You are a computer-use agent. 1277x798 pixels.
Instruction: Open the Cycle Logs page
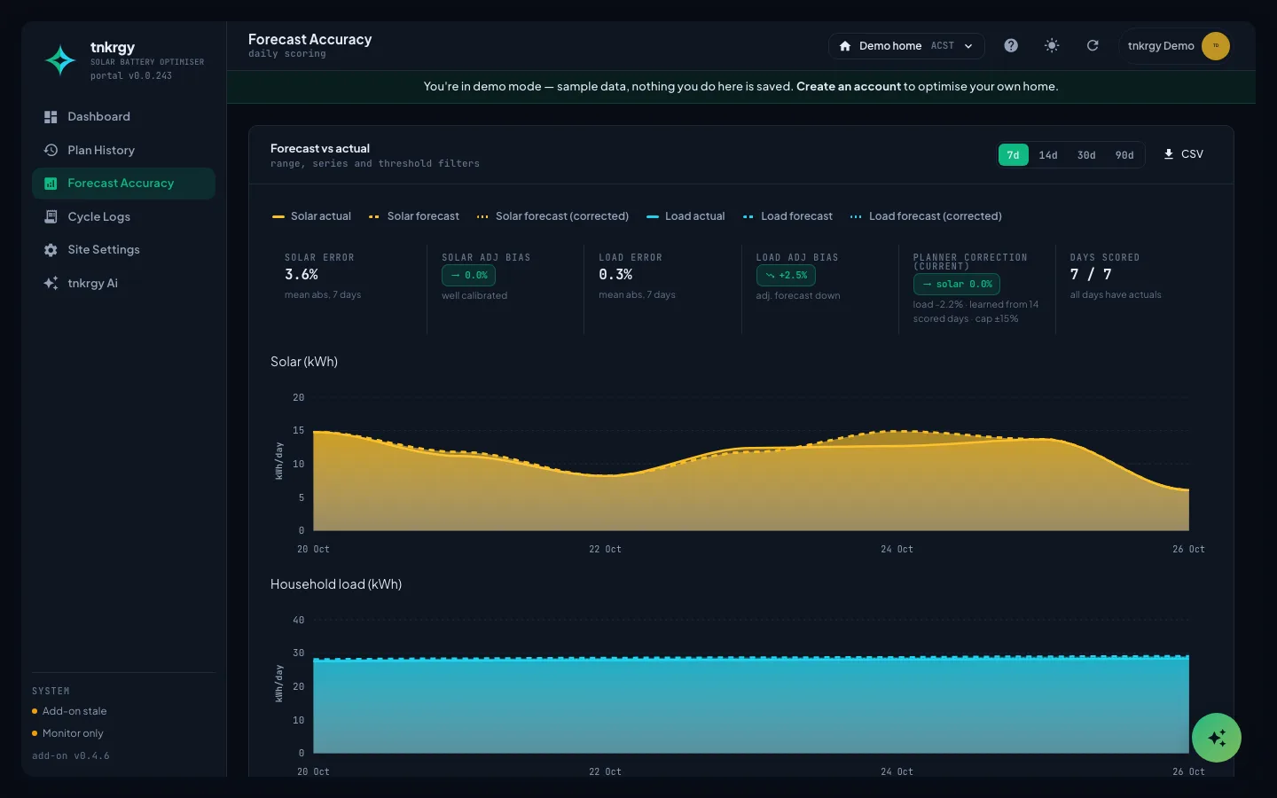[x=123, y=217]
